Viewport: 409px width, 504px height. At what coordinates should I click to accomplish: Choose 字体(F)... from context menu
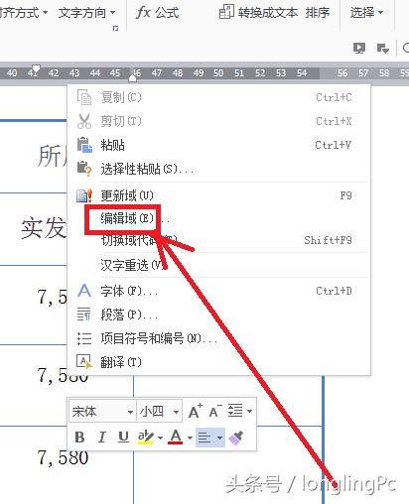(218, 291)
